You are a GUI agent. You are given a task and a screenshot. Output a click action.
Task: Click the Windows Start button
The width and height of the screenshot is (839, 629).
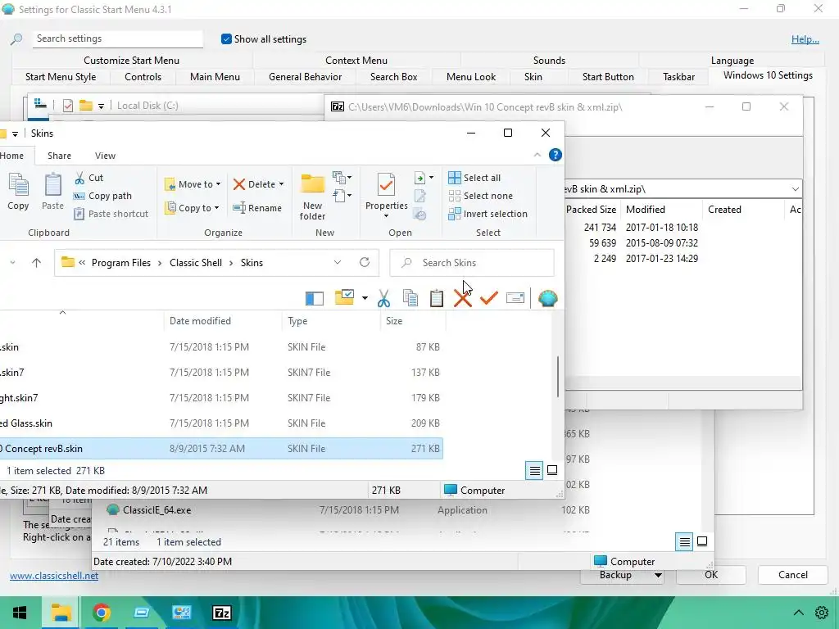pyautogui.click(x=20, y=613)
